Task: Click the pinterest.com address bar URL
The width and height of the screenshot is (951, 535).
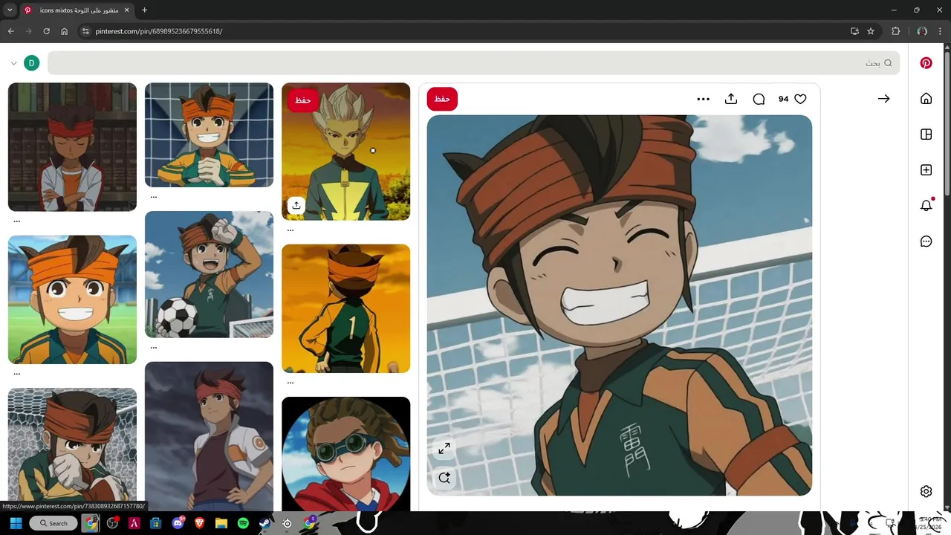Action: [159, 31]
